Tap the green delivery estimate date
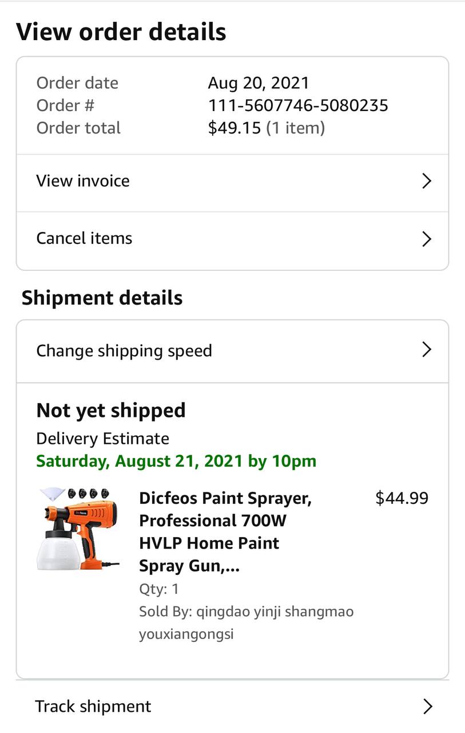The width and height of the screenshot is (465, 733). pyautogui.click(x=176, y=461)
